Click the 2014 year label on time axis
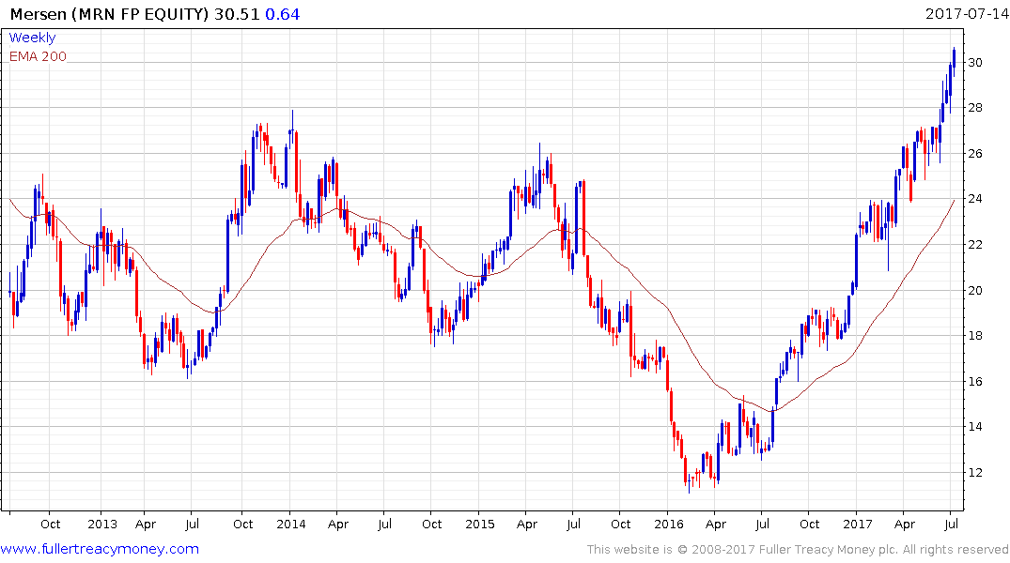Image resolution: width=1010 pixels, height=563 pixels. 291,524
